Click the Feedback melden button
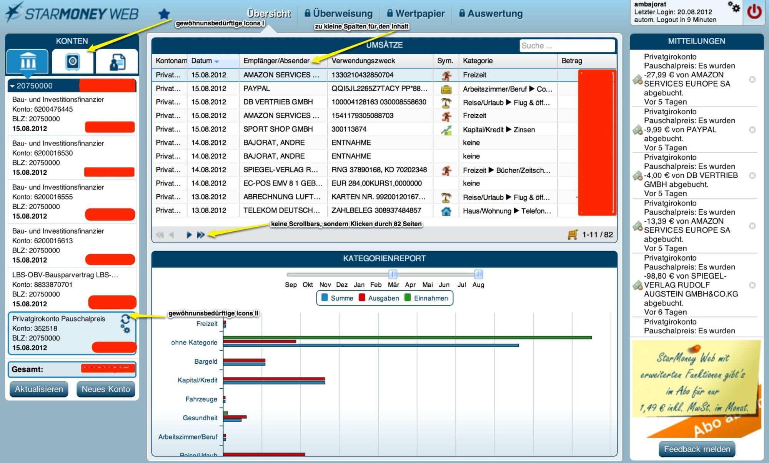This screenshot has width=769, height=463. click(697, 449)
